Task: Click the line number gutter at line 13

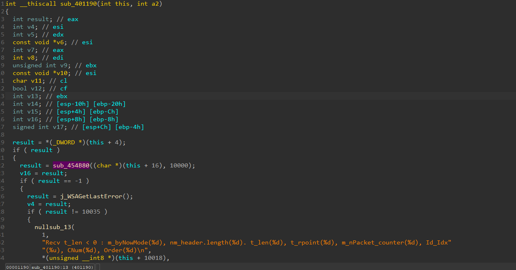Action: pyautogui.click(x=3, y=96)
